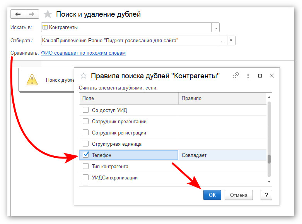This screenshot has width=302, height=224.
Task: Check 'Структурная единица' field checkbox
Action: pyautogui.click(x=85, y=144)
